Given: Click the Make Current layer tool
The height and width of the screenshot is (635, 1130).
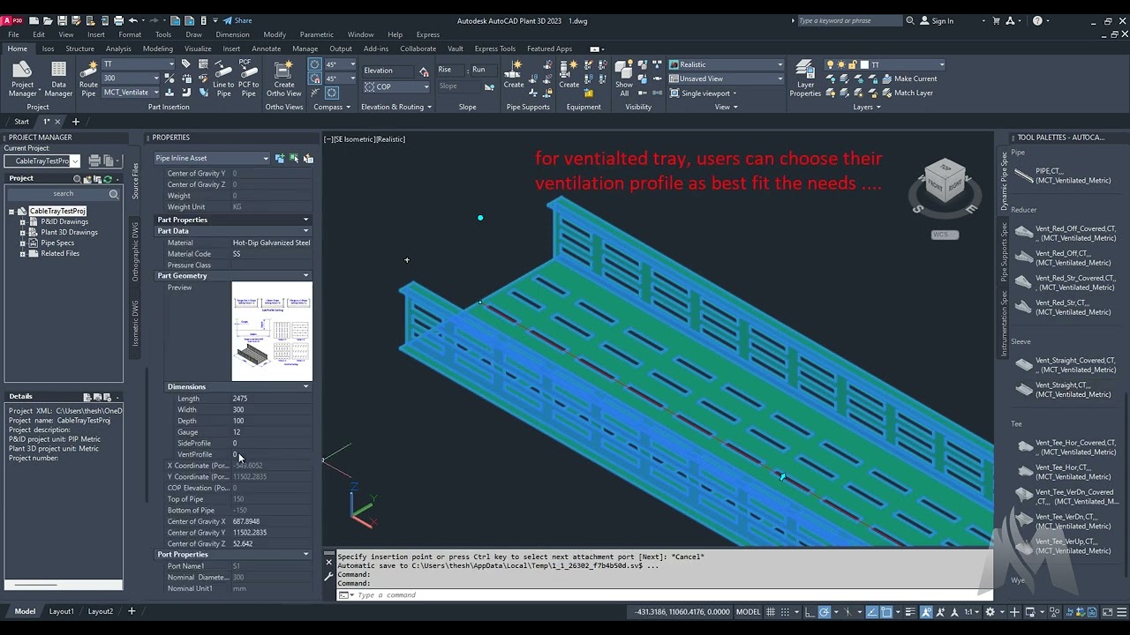Looking at the screenshot, I should pyautogui.click(x=908, y=78).
